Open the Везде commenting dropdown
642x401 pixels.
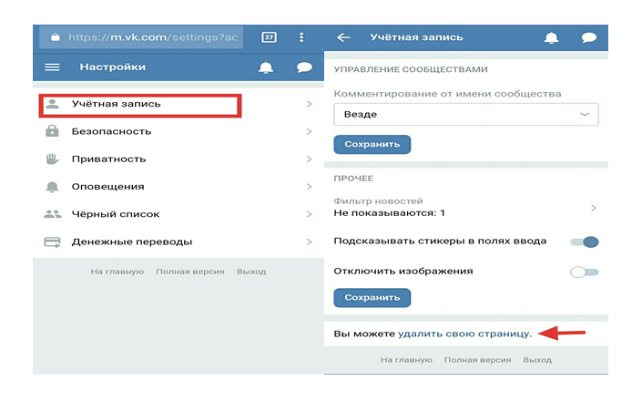point(466,114)
